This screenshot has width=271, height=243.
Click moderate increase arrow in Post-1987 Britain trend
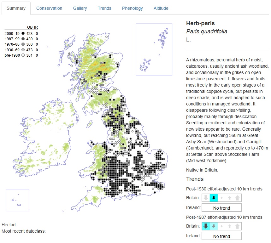coord(229,226)
